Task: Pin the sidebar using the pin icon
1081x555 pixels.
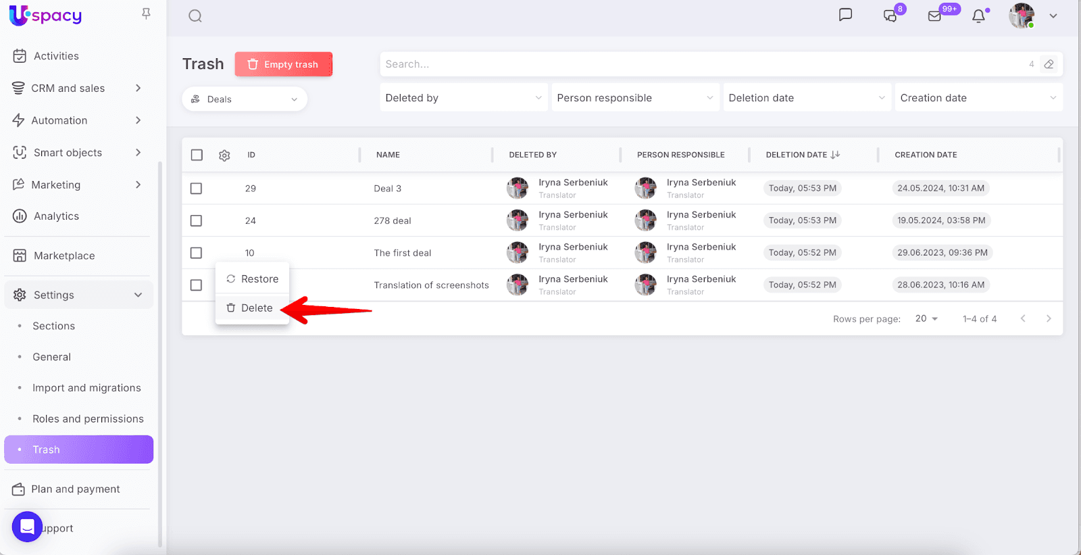Action: pos(146,14)
